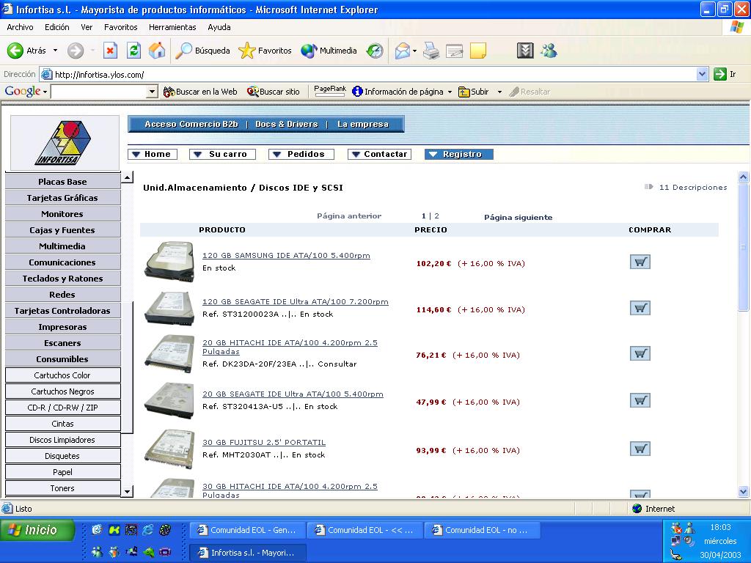751x563 pixels.
Task: Click the Google toolbar search field
Action: (x=99, y=92)
